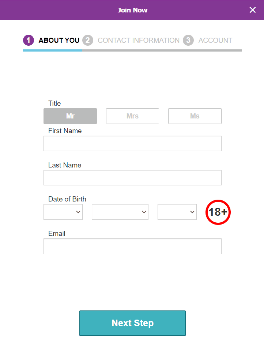The width and height of the screenshot is (264, 343).
Task: Focus the Email input box
Action: pyautogui.click(x=132, y=246)
